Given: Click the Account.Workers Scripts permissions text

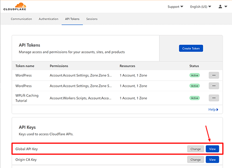Looking at the screenshot, I should tap(81, 98).
